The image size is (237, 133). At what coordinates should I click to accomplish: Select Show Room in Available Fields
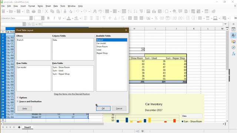click(111, 47)
